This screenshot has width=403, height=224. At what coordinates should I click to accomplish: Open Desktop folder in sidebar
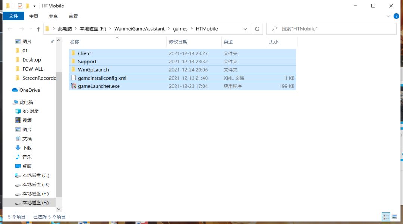pos(32,60)
